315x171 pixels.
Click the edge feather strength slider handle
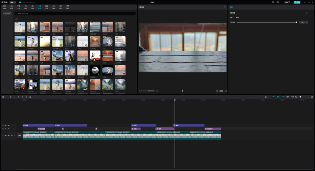pyautogui.click(x=296, y=22)
